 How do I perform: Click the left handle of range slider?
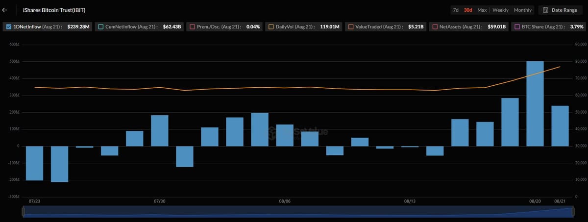pyautogui.click(x=23, y=211)
